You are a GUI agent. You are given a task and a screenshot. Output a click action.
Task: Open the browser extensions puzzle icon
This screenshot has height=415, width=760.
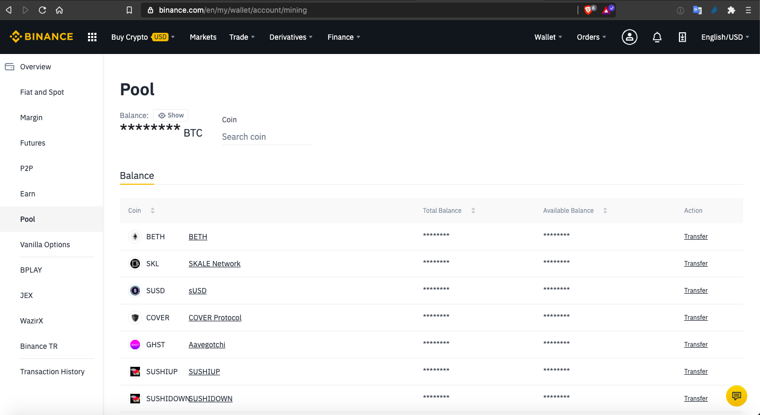(x=731, y=10)
